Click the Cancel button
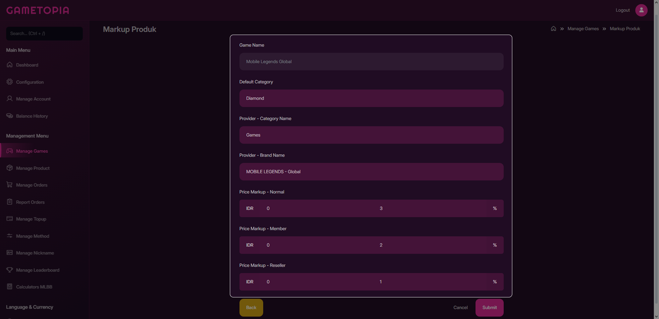Viewport: 659px width, 319px height. point(460,307)
